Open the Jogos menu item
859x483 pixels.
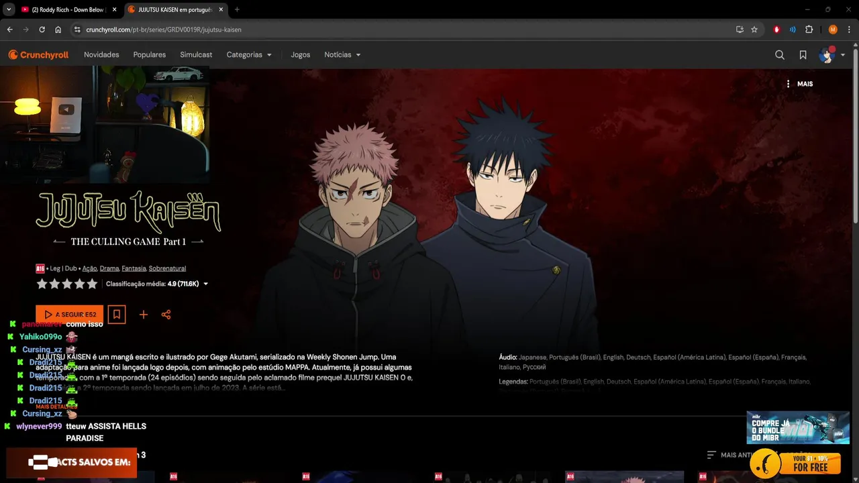click(301, 55)
